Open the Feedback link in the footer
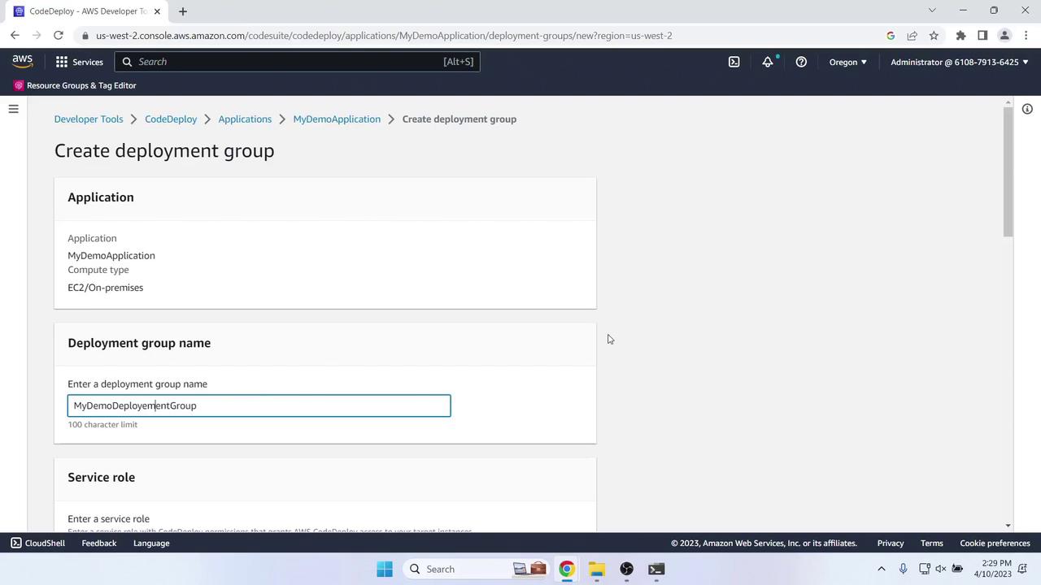 point(99,543)
